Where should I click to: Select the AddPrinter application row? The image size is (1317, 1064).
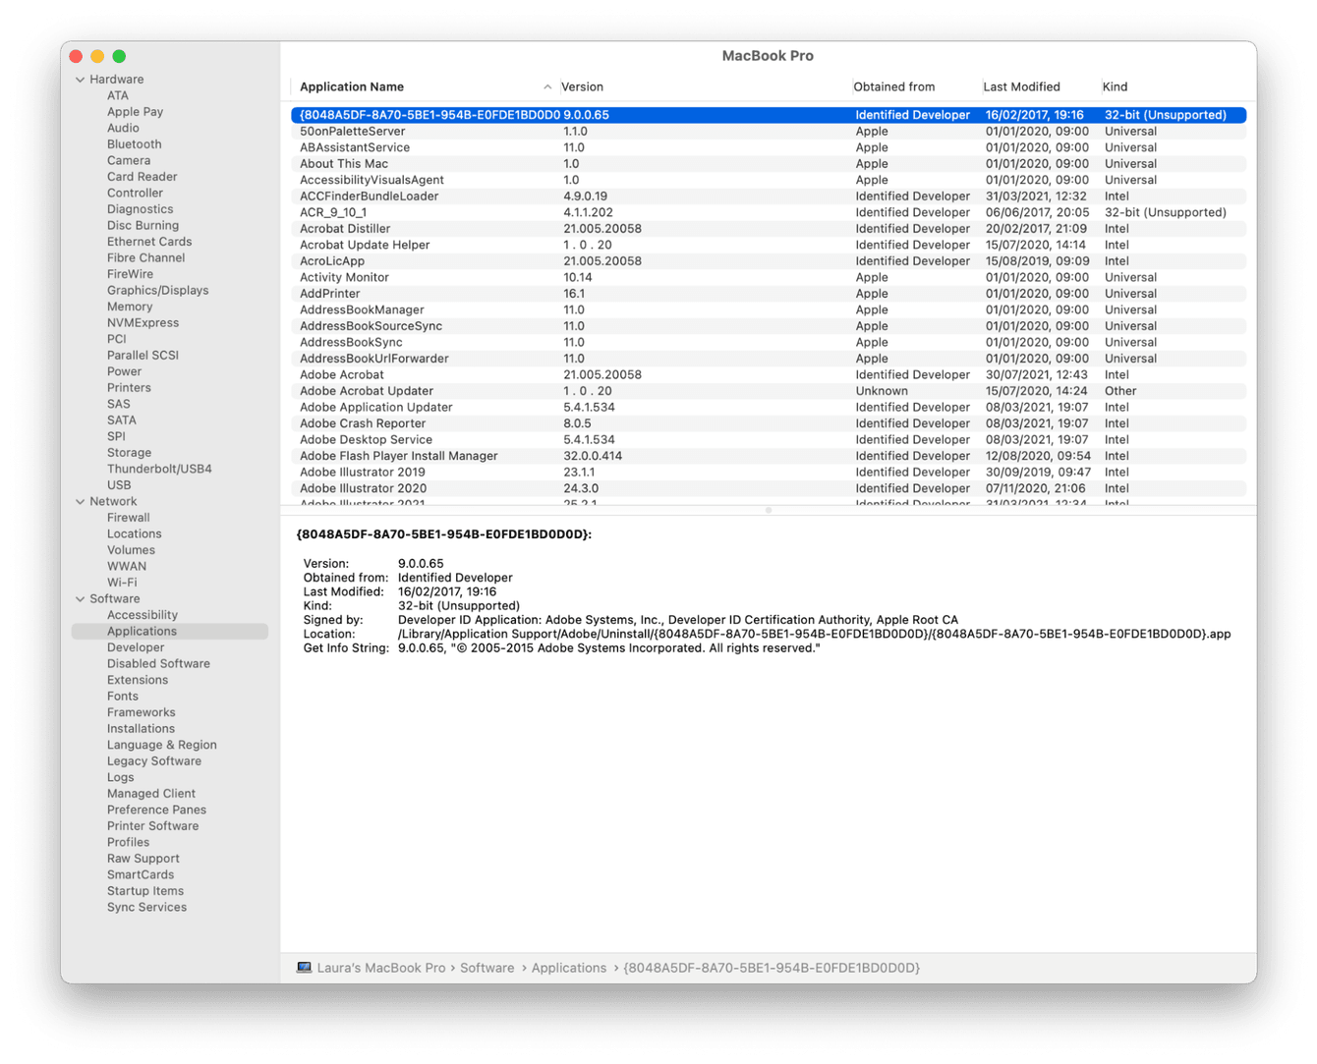pyautogui.click(x=769, y=294)
